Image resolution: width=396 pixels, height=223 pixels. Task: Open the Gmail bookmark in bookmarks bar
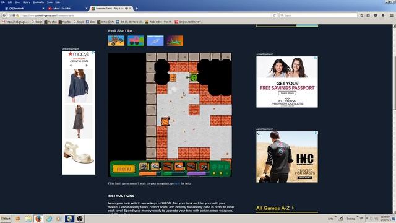coord(15,22)
